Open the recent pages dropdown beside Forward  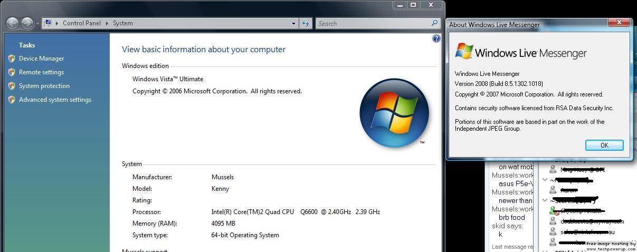coord(37,24)
